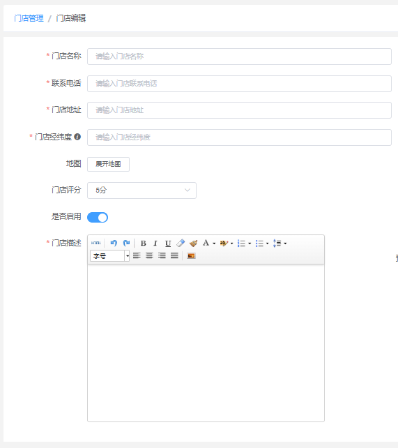Click the 门店名称 input field

(x=239, y=57)
